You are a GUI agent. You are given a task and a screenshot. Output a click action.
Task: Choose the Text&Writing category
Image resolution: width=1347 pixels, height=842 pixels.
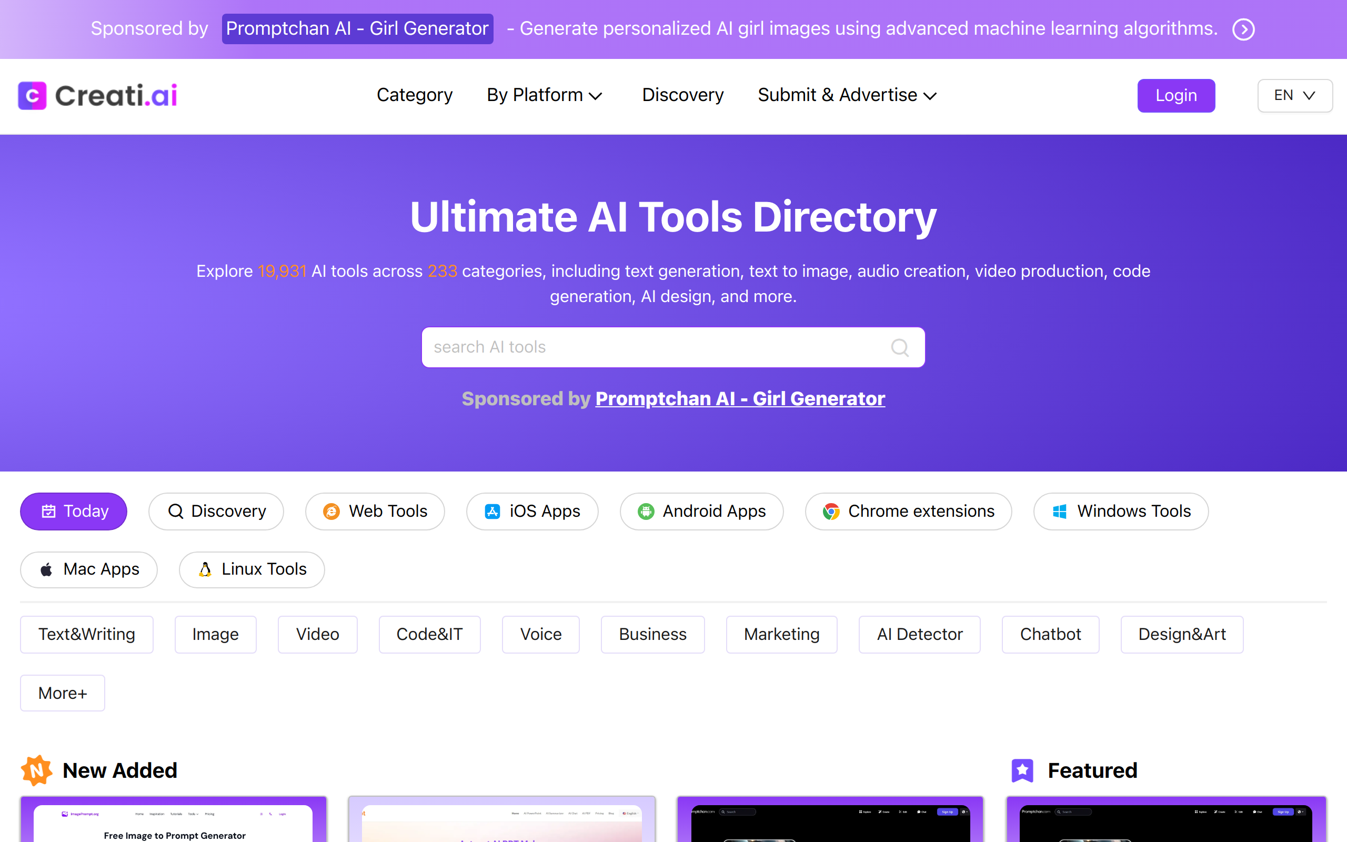pyautogui.click(x=86, y=634)
